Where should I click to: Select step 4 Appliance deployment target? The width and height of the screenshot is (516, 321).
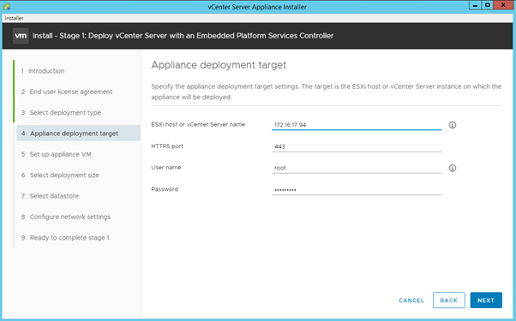click(78, 133)
